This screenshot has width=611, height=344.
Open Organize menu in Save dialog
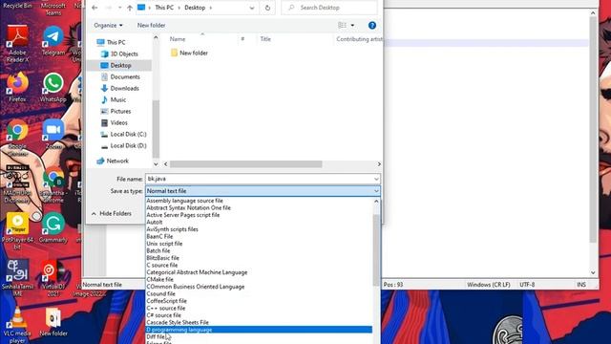pos(108,26)
